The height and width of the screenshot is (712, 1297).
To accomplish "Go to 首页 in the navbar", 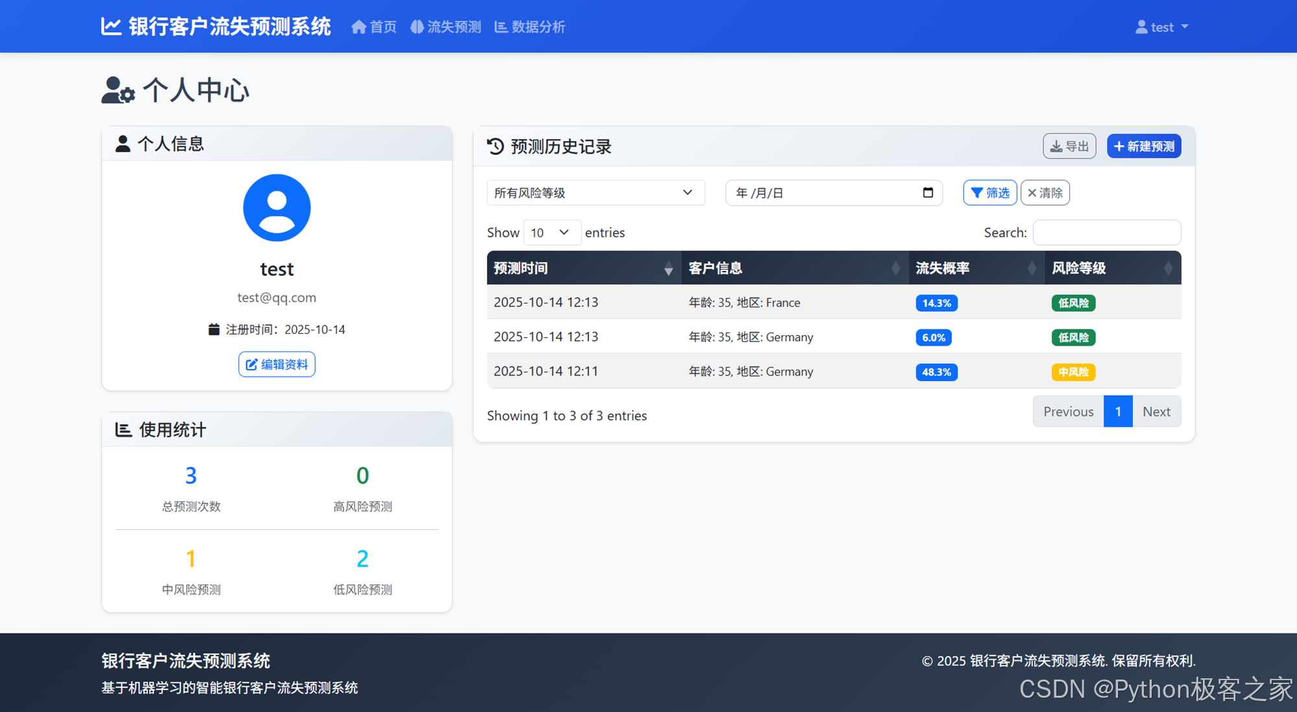I will (374, 27).
